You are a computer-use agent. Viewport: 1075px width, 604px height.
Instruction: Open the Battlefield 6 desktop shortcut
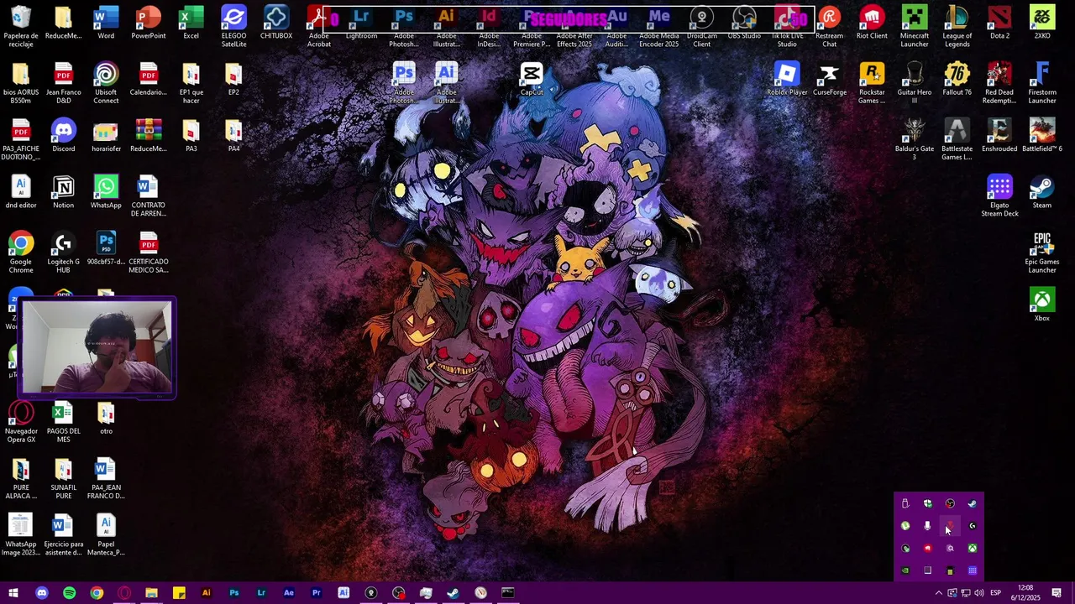coord(1042,135)
